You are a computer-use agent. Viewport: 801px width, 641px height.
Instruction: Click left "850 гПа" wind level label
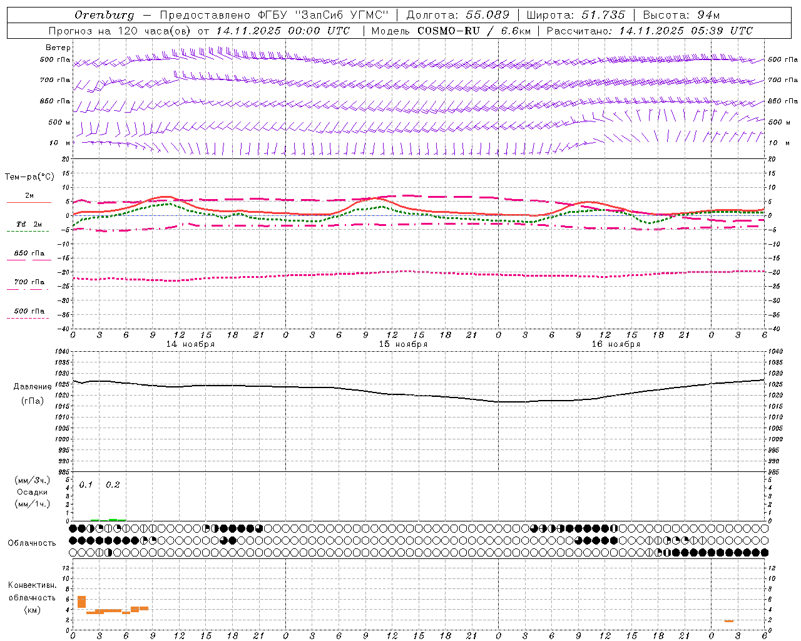pyautogui.click(x=55, y=101)
